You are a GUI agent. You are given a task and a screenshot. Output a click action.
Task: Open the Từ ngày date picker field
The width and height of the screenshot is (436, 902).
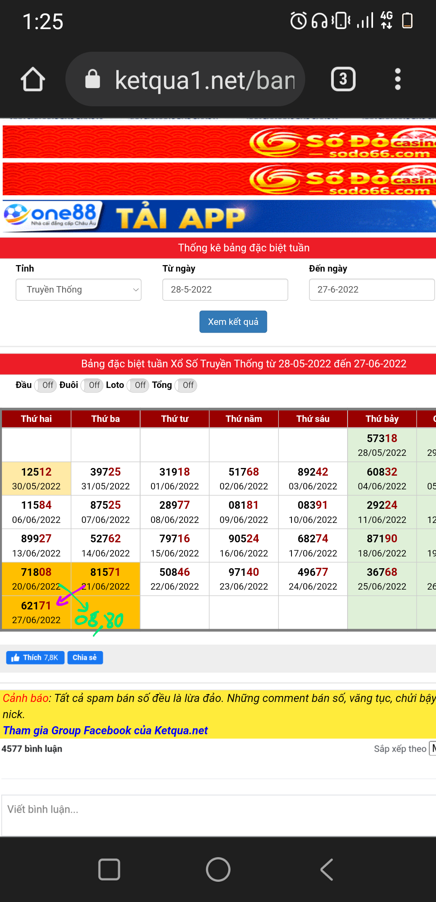click(x=225, y=290)
